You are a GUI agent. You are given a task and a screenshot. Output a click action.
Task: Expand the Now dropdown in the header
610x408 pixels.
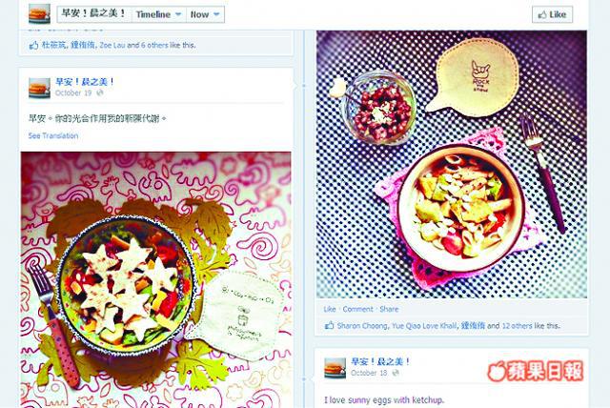[205, 14]
